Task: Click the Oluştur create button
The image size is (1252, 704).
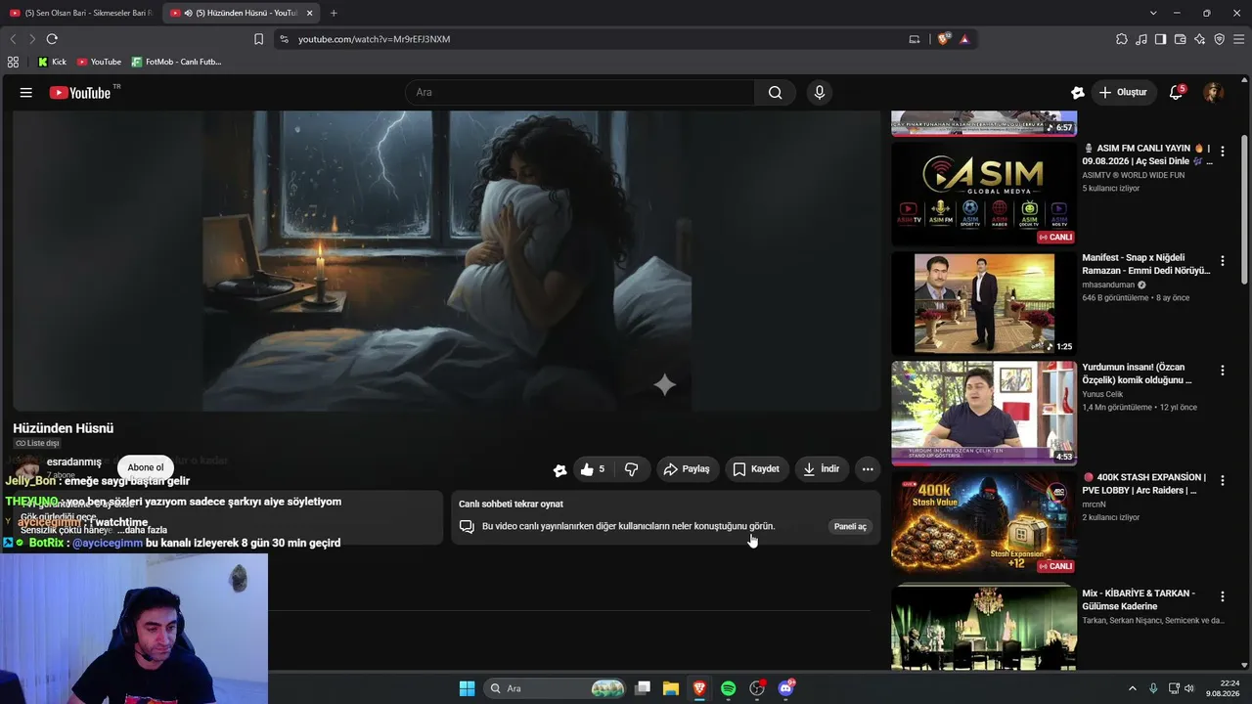Action: tap(1123, 93)
